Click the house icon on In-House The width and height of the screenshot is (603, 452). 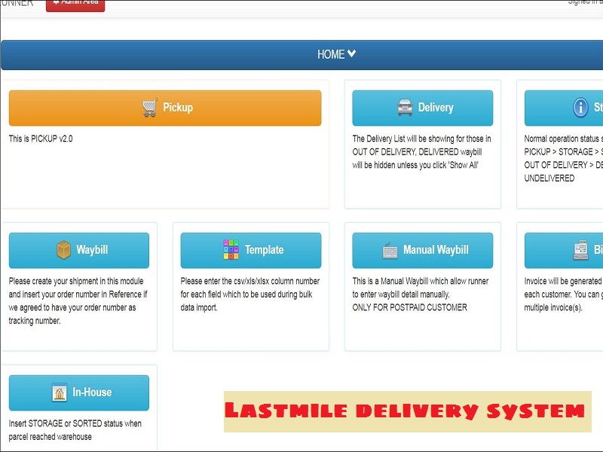point(60,392)
